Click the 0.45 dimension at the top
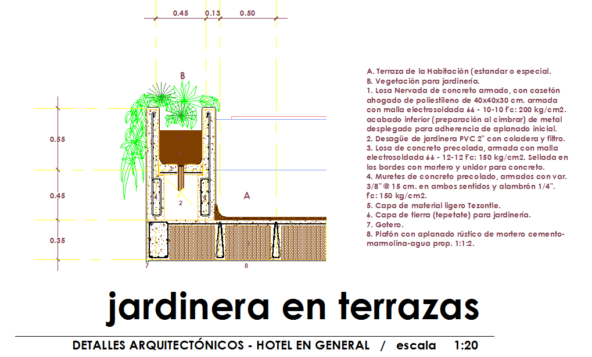 click(x=181, y=13)
